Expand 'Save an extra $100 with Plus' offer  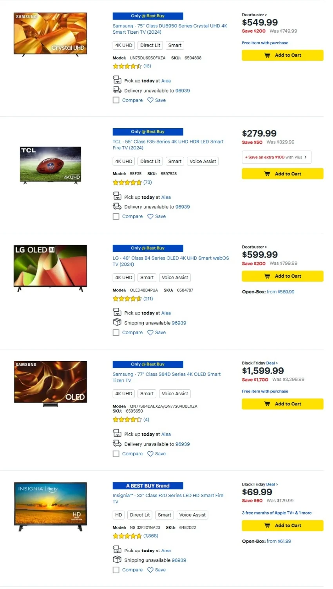point(276,157)
